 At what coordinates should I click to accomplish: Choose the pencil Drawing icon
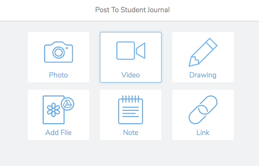[x=203, y=52]
